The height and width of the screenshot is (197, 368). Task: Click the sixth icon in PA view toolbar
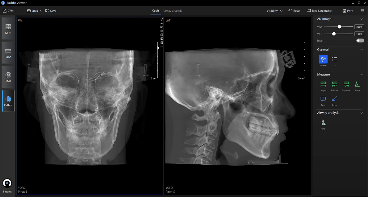[x=162, y=38]
